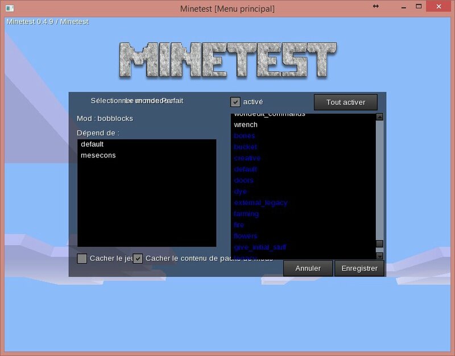Uncheck the "activé" checkbox
Image resolution: width=455 pixels, height=356 pixels.
coord(235,102)
